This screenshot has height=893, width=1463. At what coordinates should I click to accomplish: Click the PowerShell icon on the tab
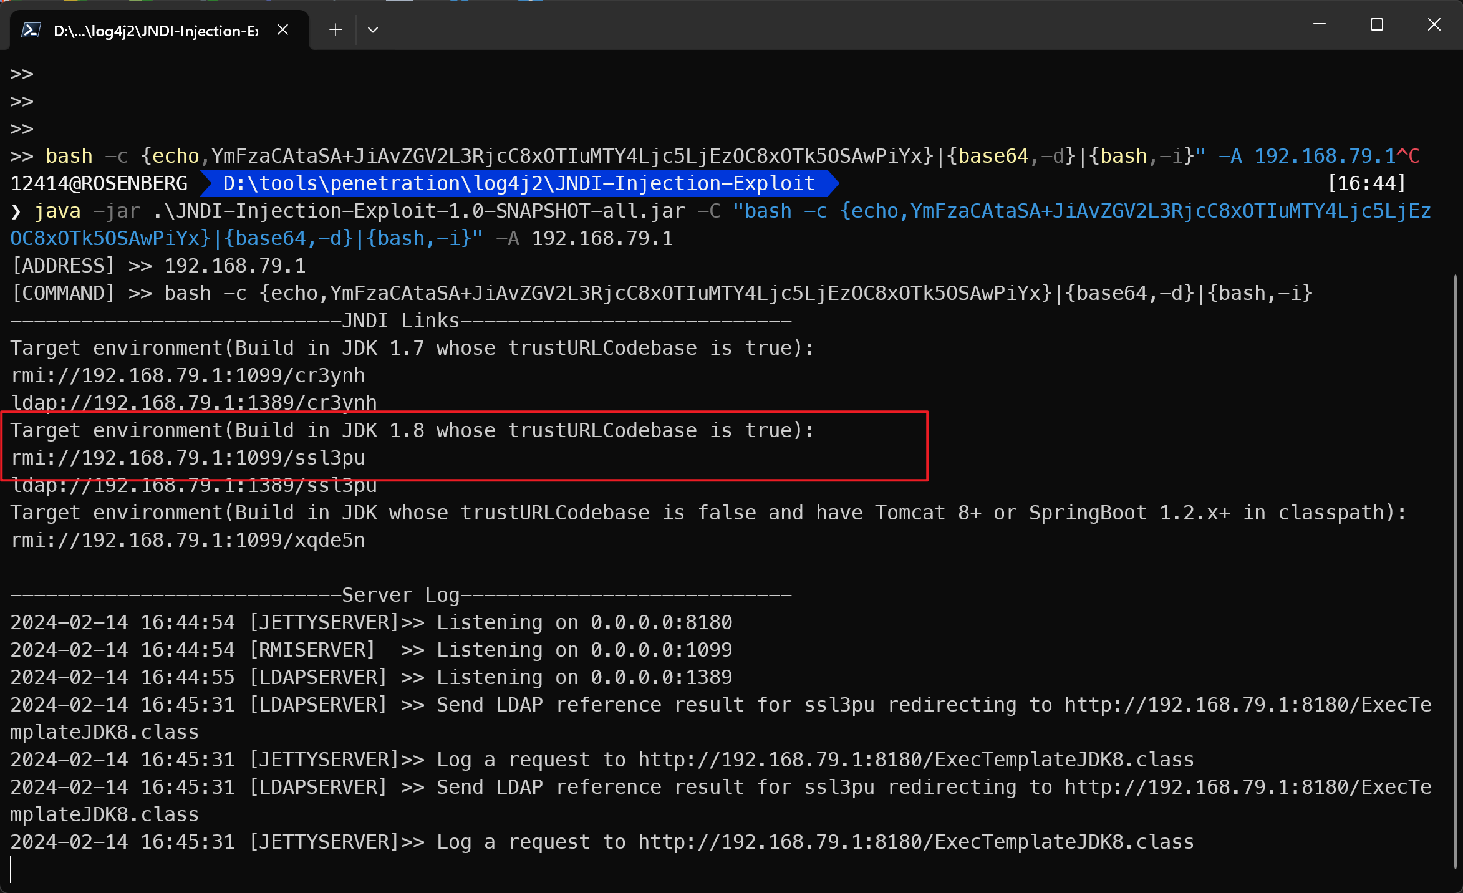[x=31, y=30]
